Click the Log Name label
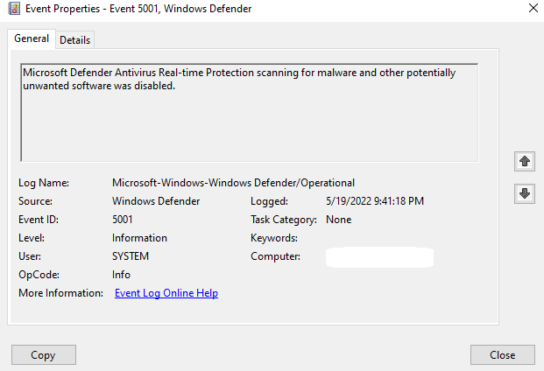 tap(44, 183)
